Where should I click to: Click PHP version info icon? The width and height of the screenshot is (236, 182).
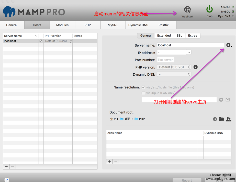pos(196,67)
